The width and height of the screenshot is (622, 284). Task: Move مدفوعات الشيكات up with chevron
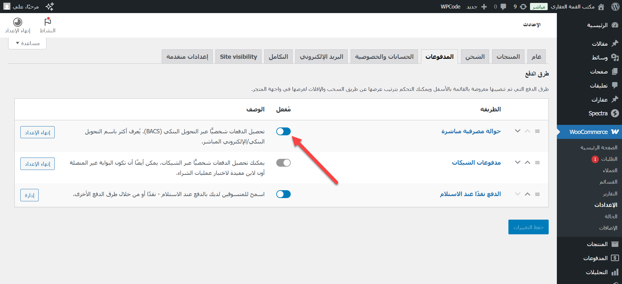(x=527, y=162)
